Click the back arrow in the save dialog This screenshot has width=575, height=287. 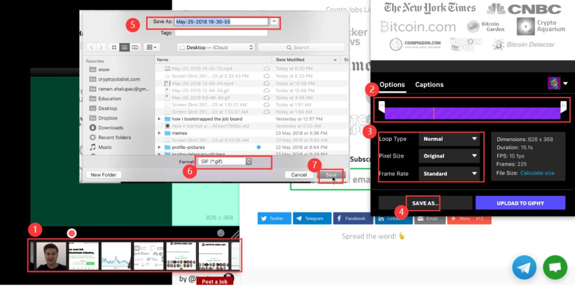click(x=91, y=47)
